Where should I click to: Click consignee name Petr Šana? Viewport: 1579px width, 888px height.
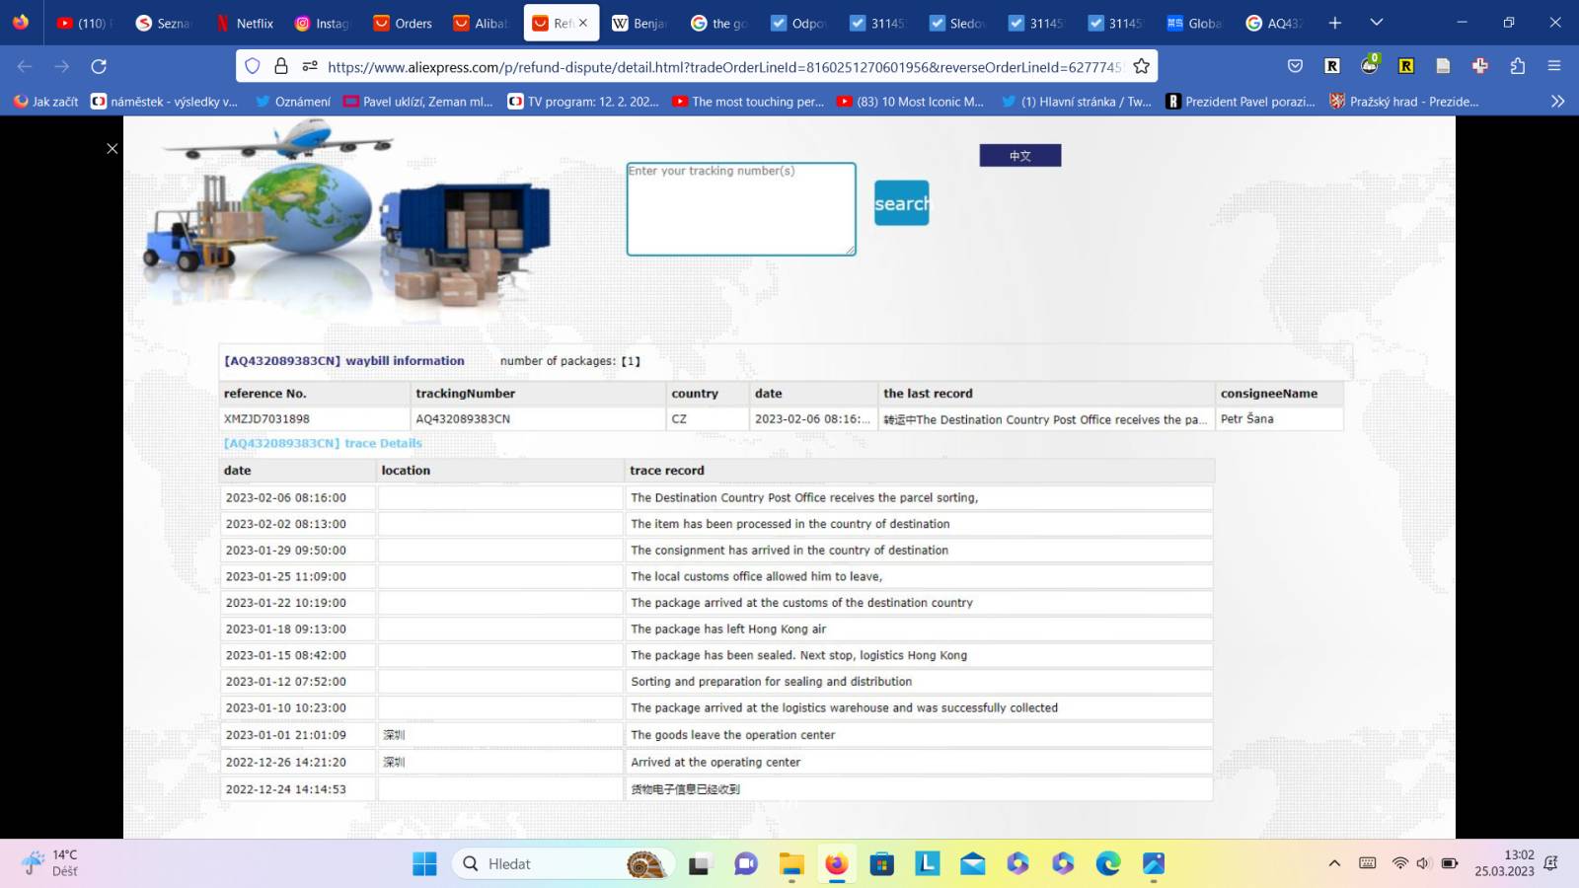coord(1246,418)
